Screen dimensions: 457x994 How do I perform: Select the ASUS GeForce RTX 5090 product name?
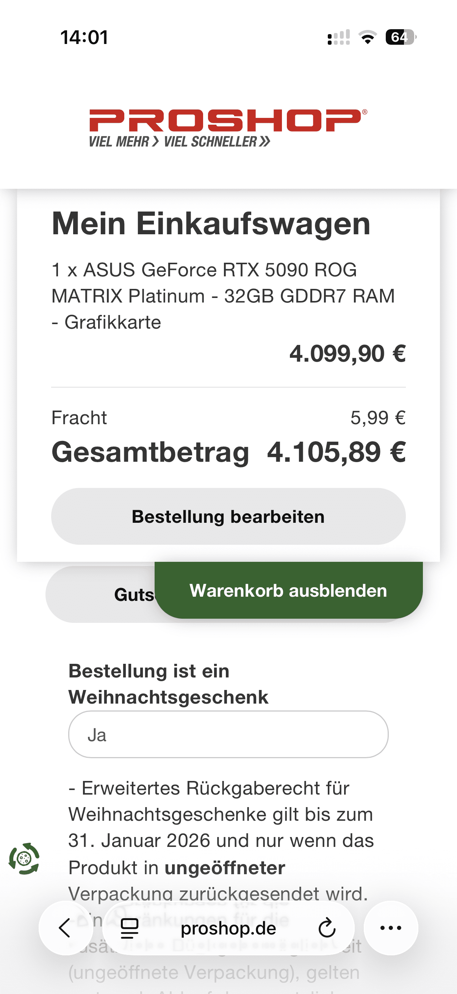[223, 296]
